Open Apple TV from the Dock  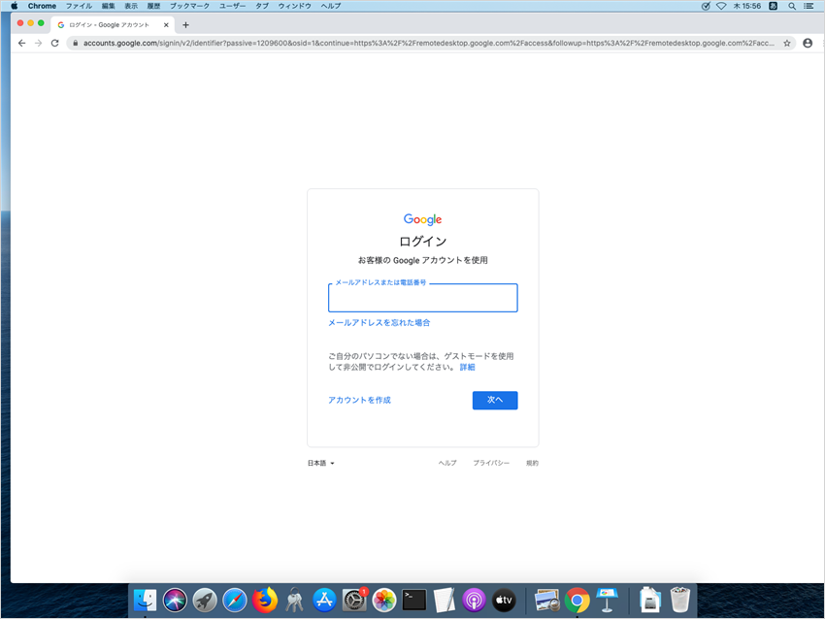pos(504,600)
